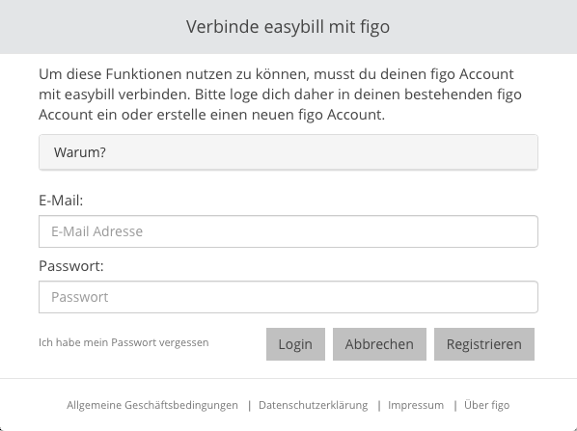
Task: Cancel with the Abbrechen button
Action: point(379,344)
